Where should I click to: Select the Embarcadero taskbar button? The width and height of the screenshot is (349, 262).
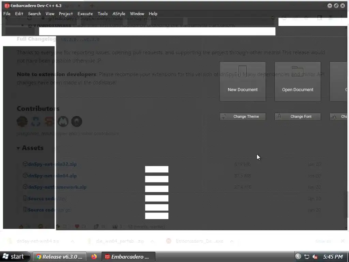click(x=128, y=257)
